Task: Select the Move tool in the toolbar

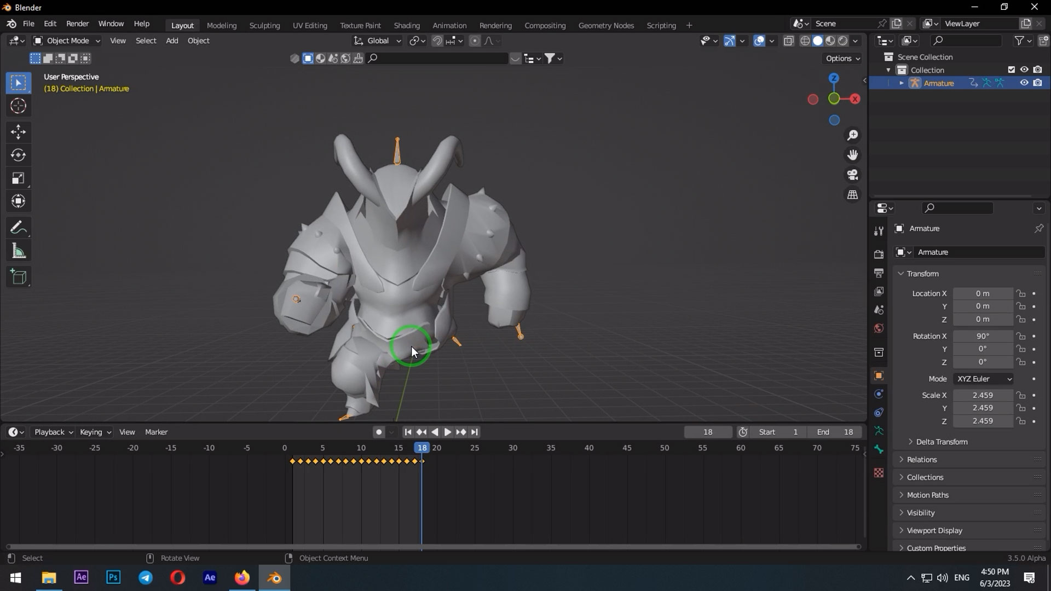Action: click(18, 131)
